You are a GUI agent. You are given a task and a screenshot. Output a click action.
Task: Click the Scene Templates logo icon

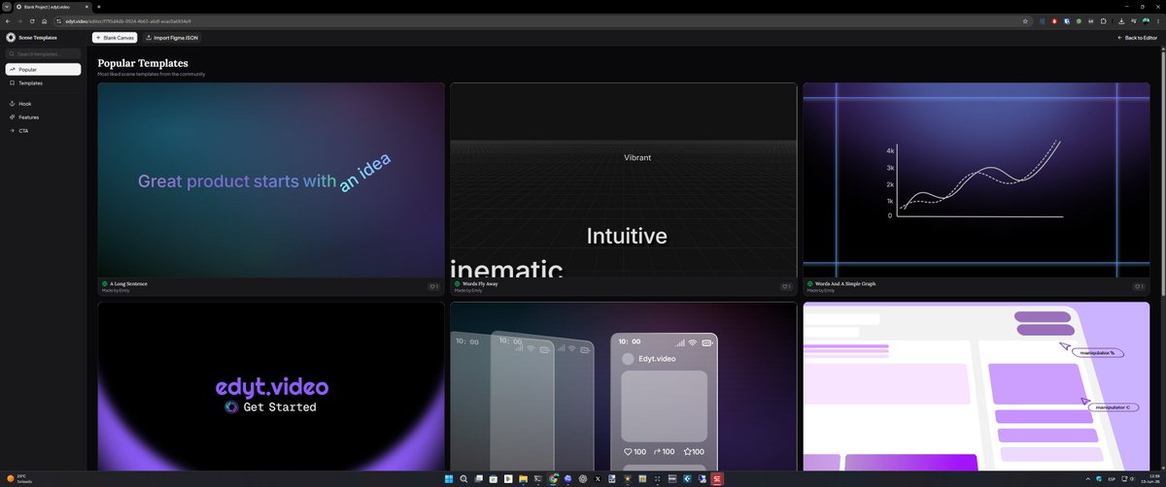click(x=11, y=38)
